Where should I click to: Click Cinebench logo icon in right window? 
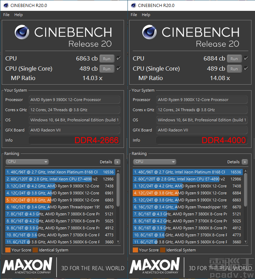pos(150,32)
